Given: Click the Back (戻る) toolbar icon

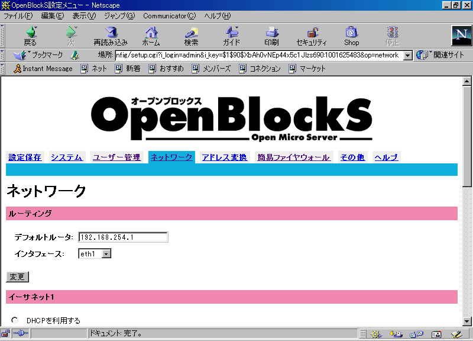Looking at the screenshot, I should 30,36.
